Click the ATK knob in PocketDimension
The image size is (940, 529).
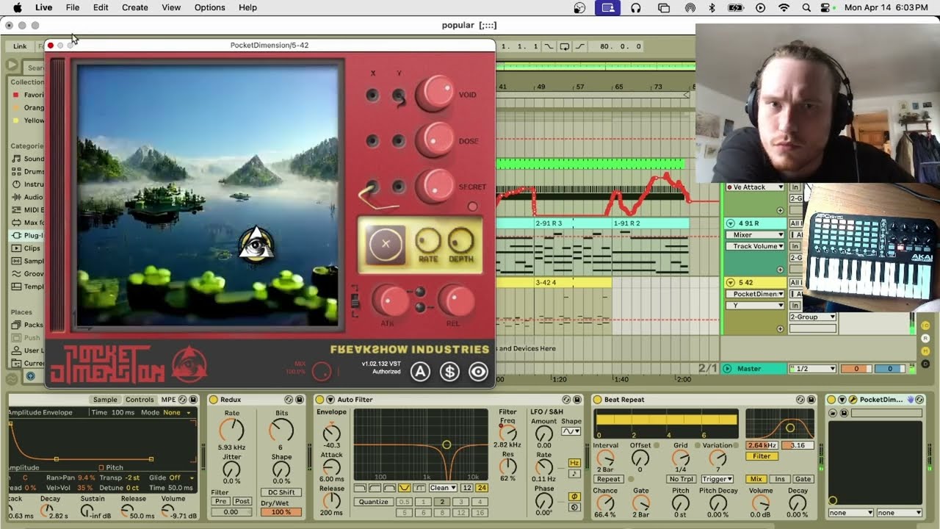[390, 301]
